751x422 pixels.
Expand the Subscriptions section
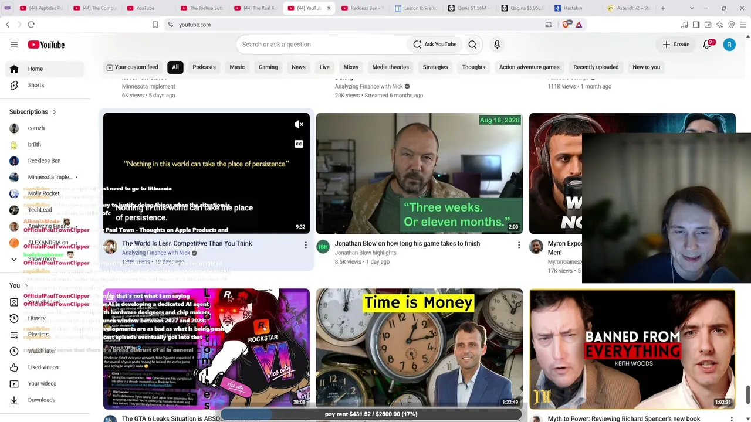[x=33, y=112]
